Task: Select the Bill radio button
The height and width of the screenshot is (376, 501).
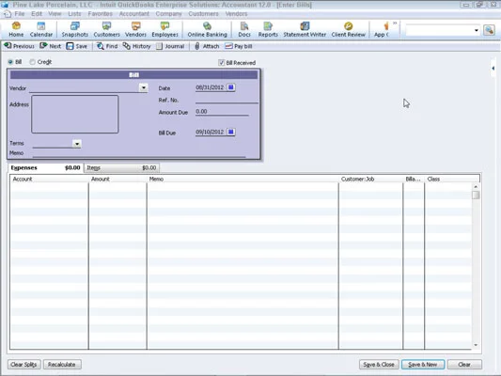Action: pyautogui.click(x=10, y=62)
